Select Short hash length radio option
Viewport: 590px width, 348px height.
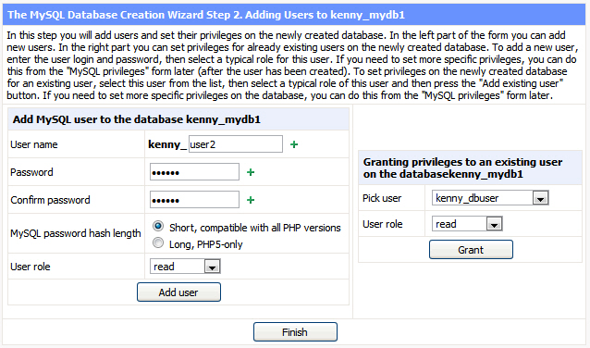point(158,227)
